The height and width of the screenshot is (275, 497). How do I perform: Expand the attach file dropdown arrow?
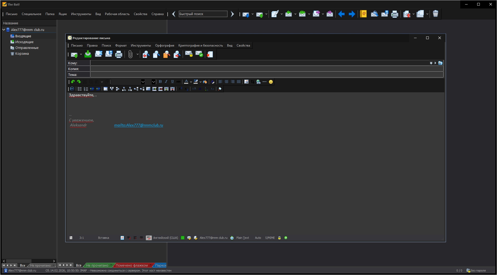(137, 54)
